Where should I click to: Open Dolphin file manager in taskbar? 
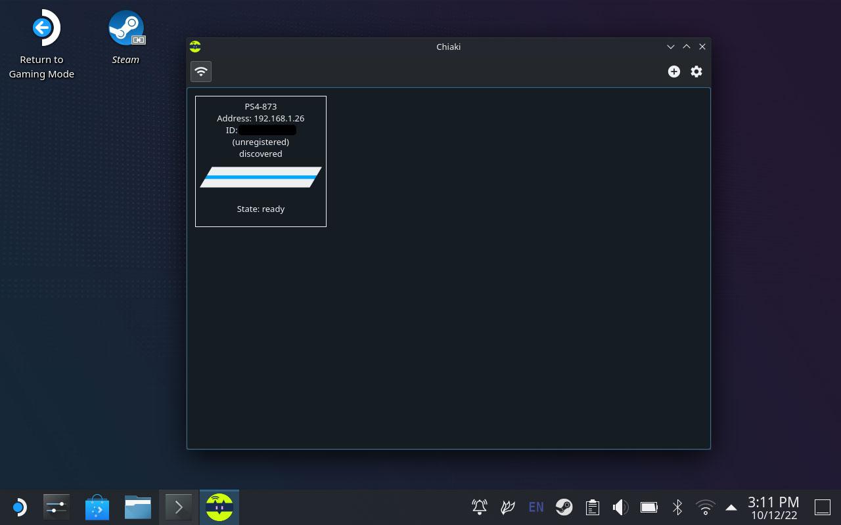click(138, 507)
